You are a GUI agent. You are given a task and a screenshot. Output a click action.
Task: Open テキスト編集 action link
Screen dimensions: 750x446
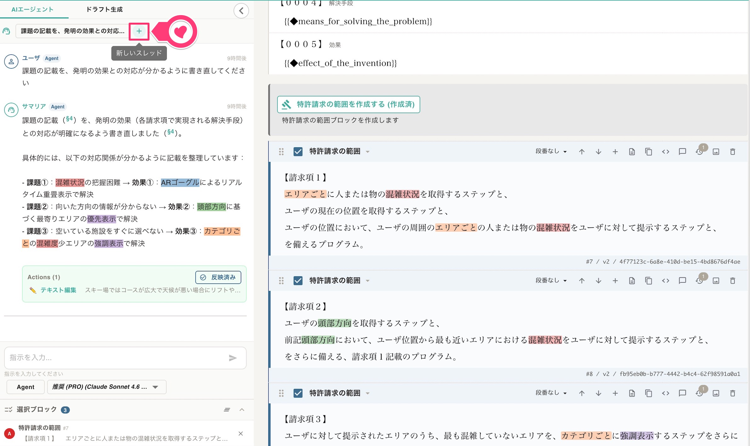click(x=58, y=290)
